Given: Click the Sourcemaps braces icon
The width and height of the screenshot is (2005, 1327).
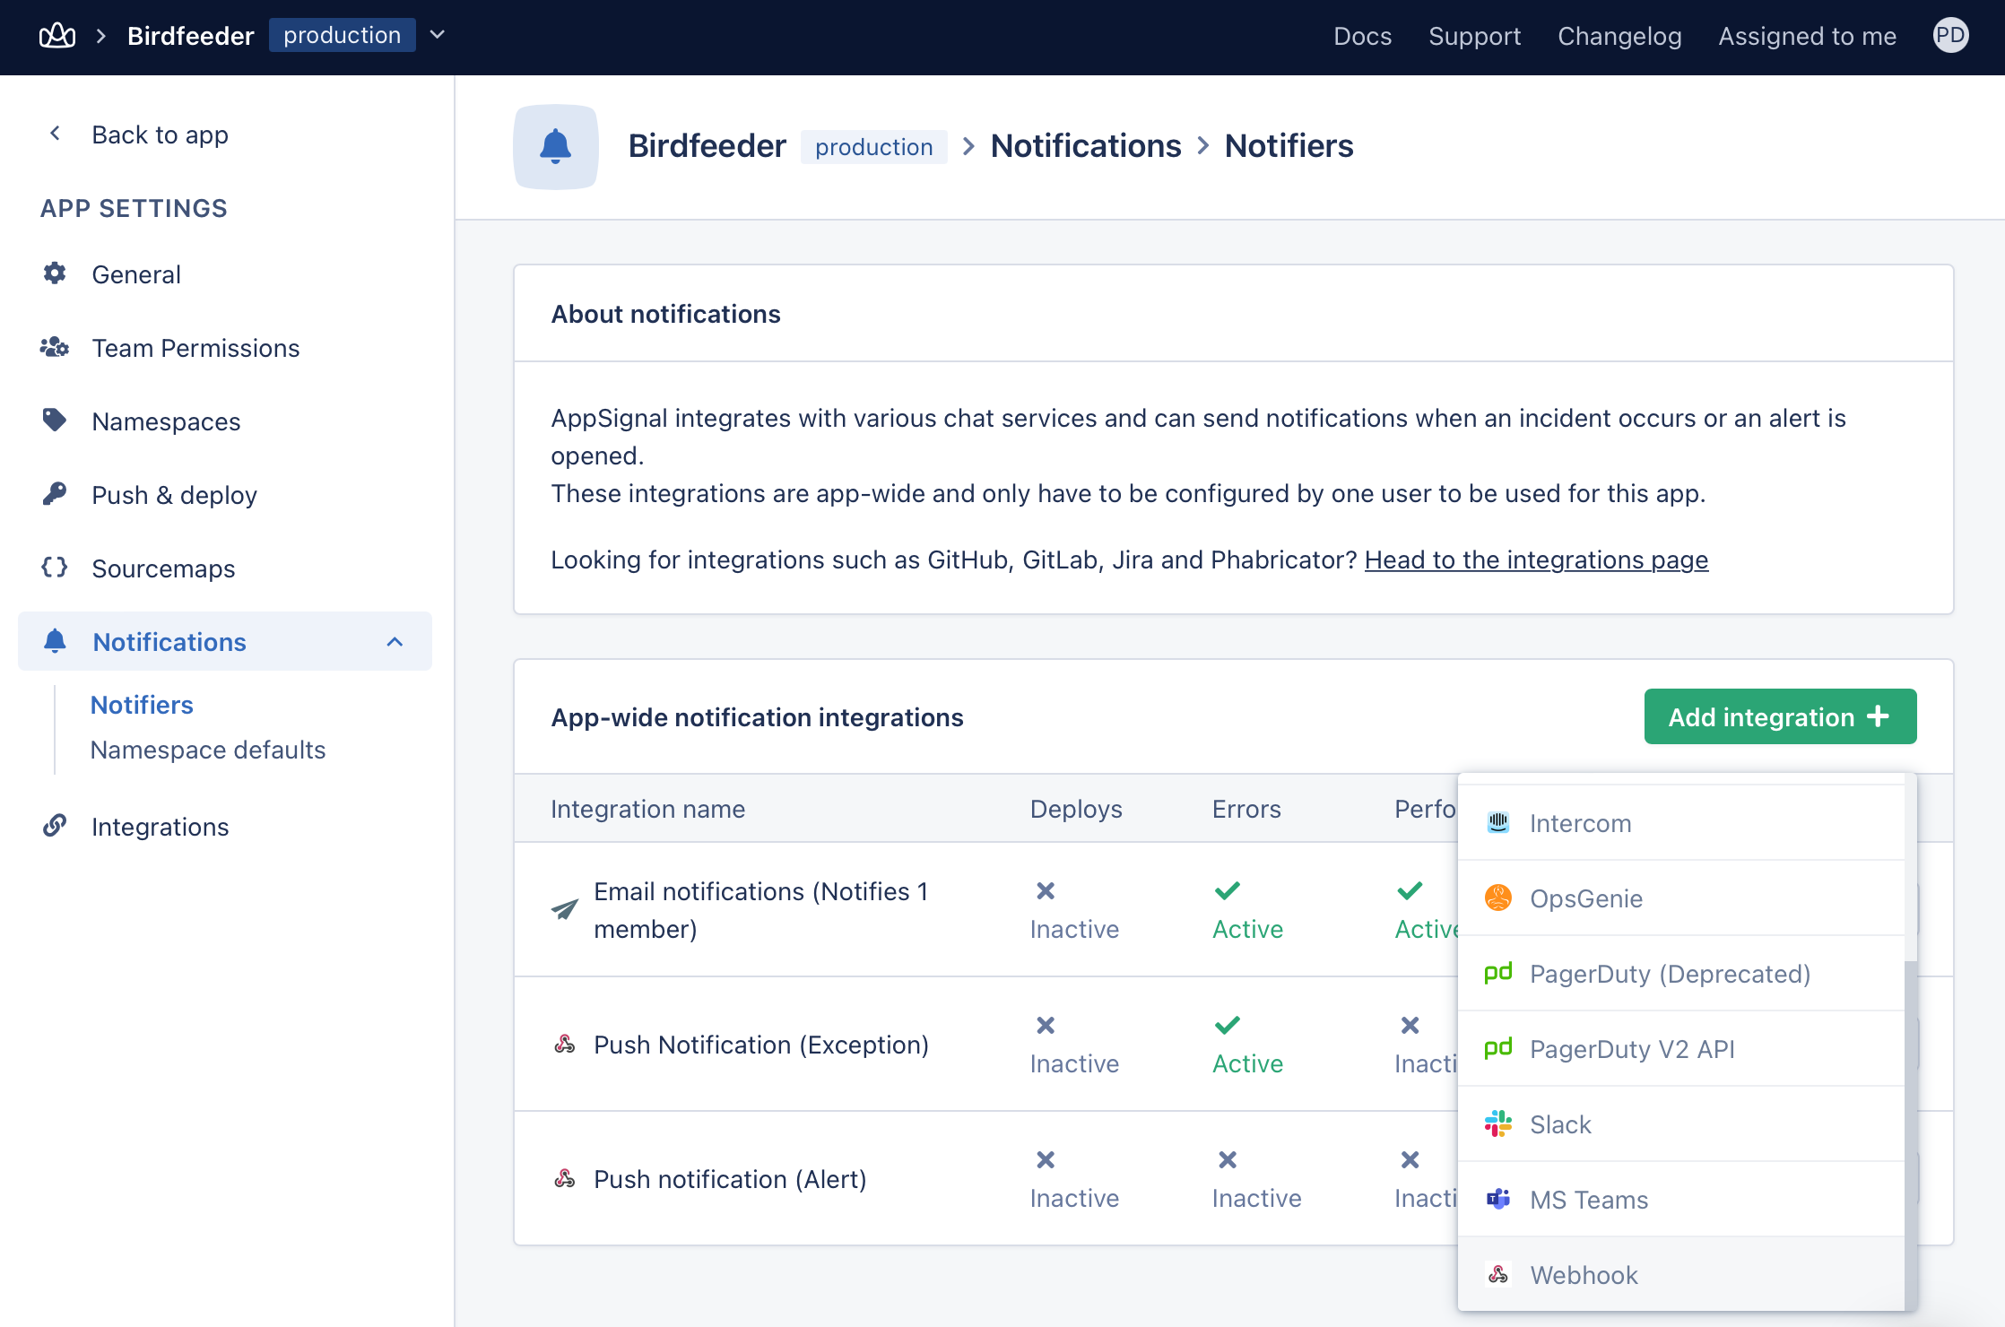Looking at the screenshot, I should point(55,568).
